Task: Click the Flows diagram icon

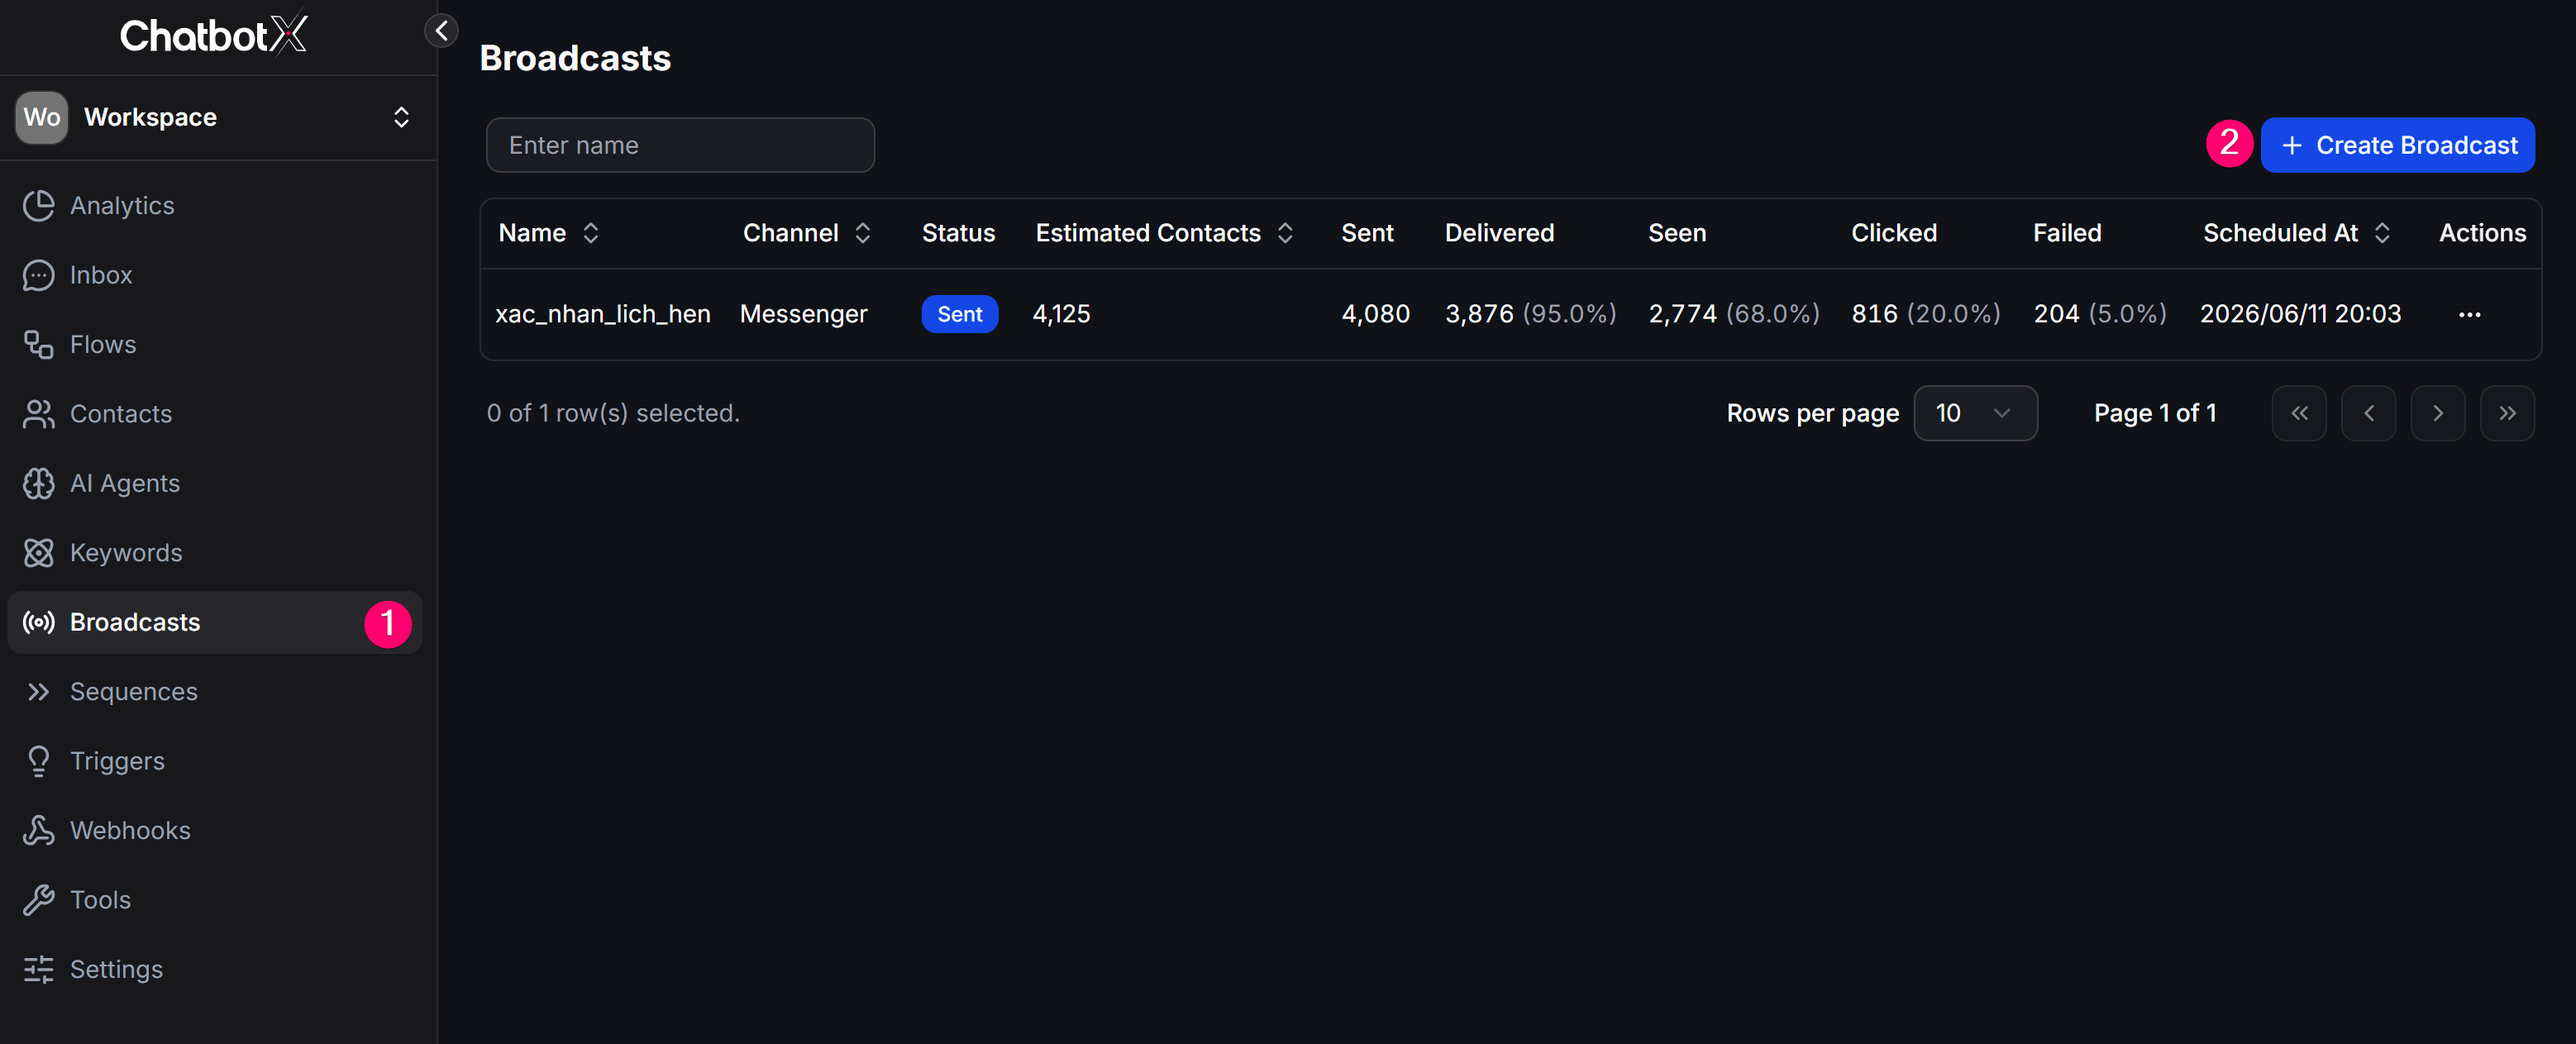Action: point(38,344)
